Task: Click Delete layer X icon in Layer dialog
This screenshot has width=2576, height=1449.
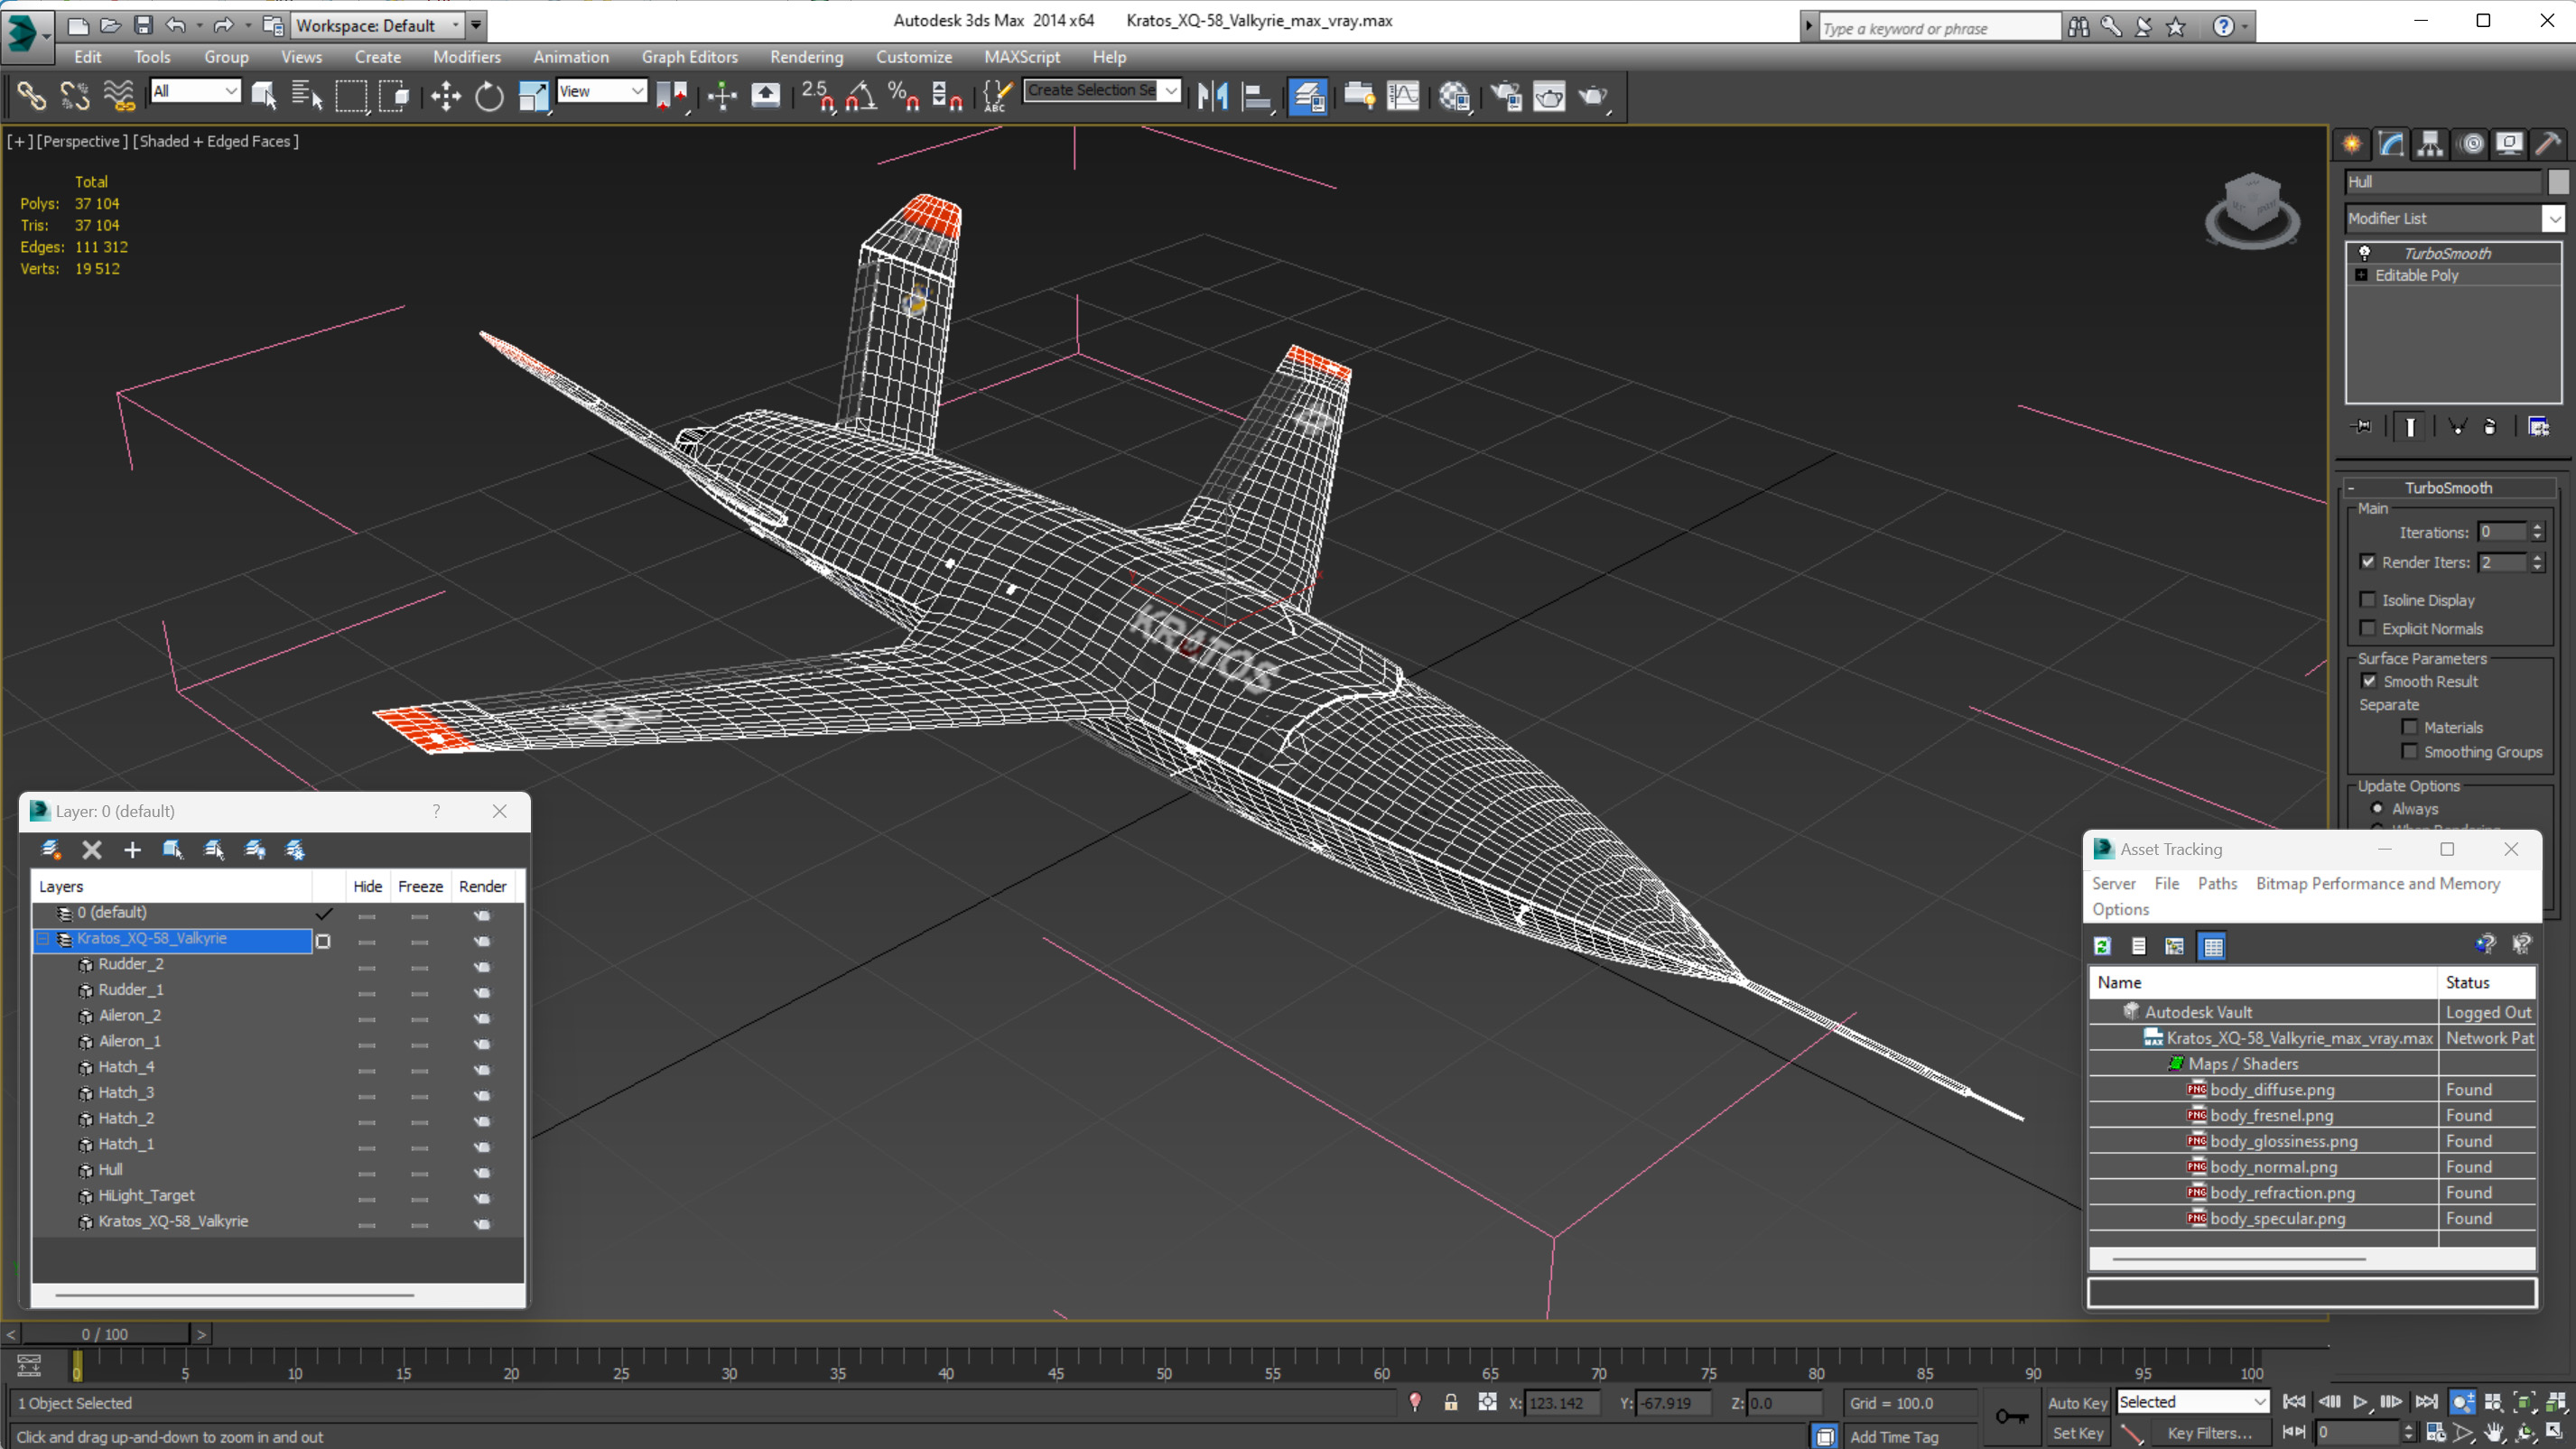Action: pyautogui.click(x=92, y=850)
